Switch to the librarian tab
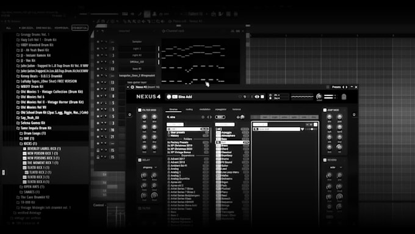415x234 pixels. pyautogui.click(x=173, y=109)
